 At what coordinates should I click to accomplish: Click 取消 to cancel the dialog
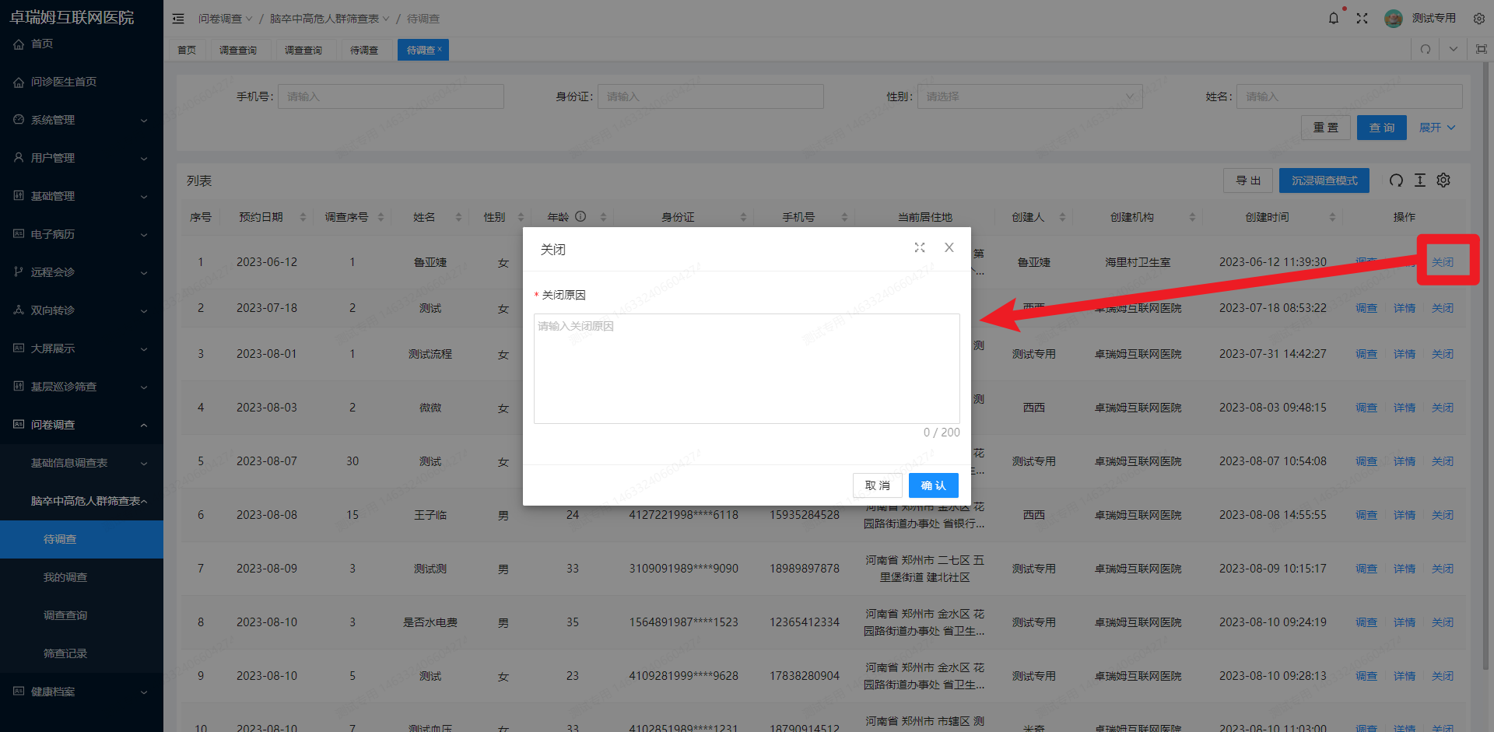pos(877,485)
